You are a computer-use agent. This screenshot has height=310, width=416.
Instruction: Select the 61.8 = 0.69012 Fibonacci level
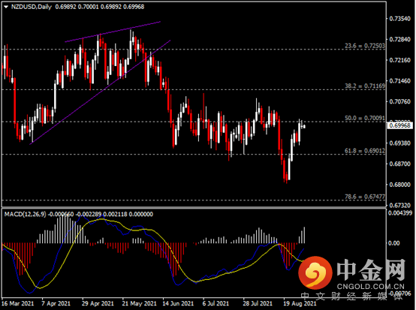[365, 151]
